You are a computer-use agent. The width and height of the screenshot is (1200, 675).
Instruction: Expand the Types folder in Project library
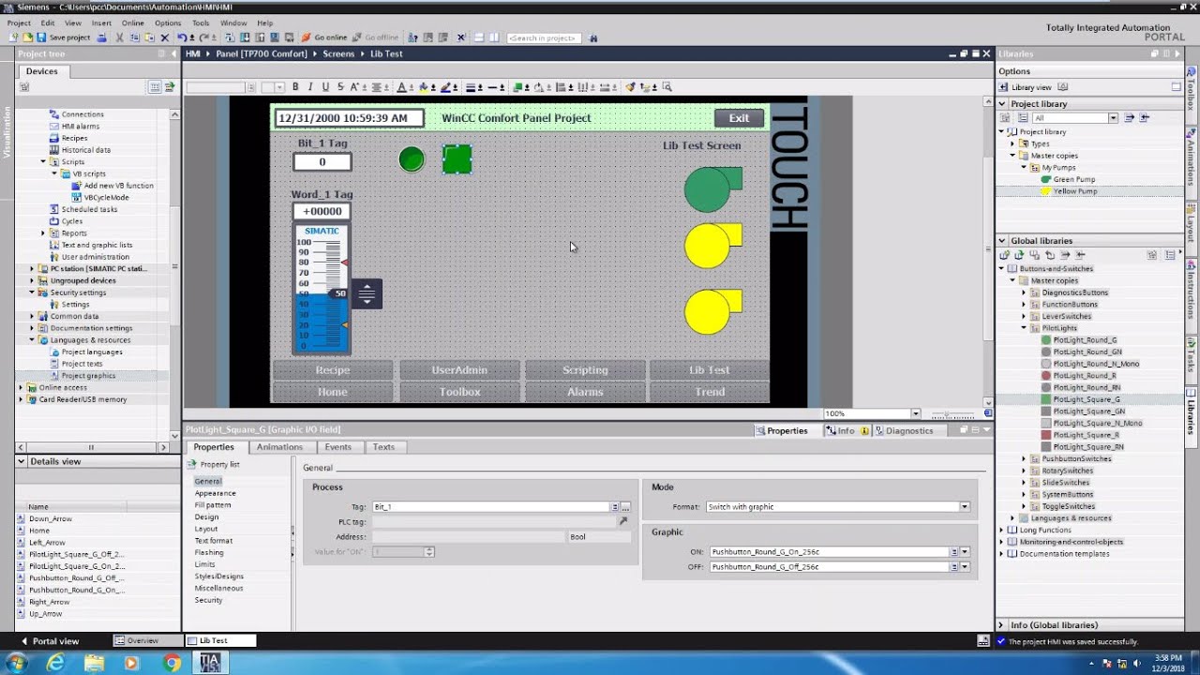(x=1012, y=143)
